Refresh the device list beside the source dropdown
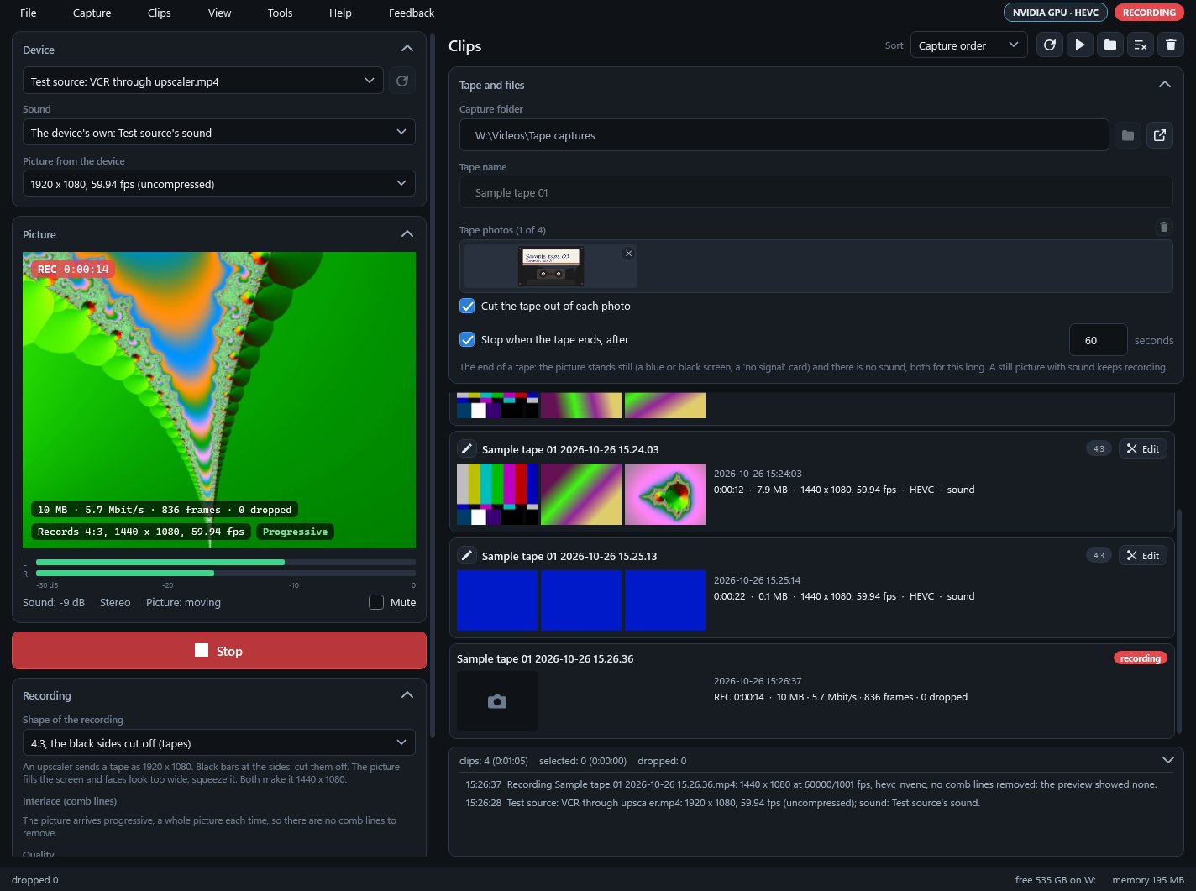Screen dimensions: 1196x891 (402, 81)
